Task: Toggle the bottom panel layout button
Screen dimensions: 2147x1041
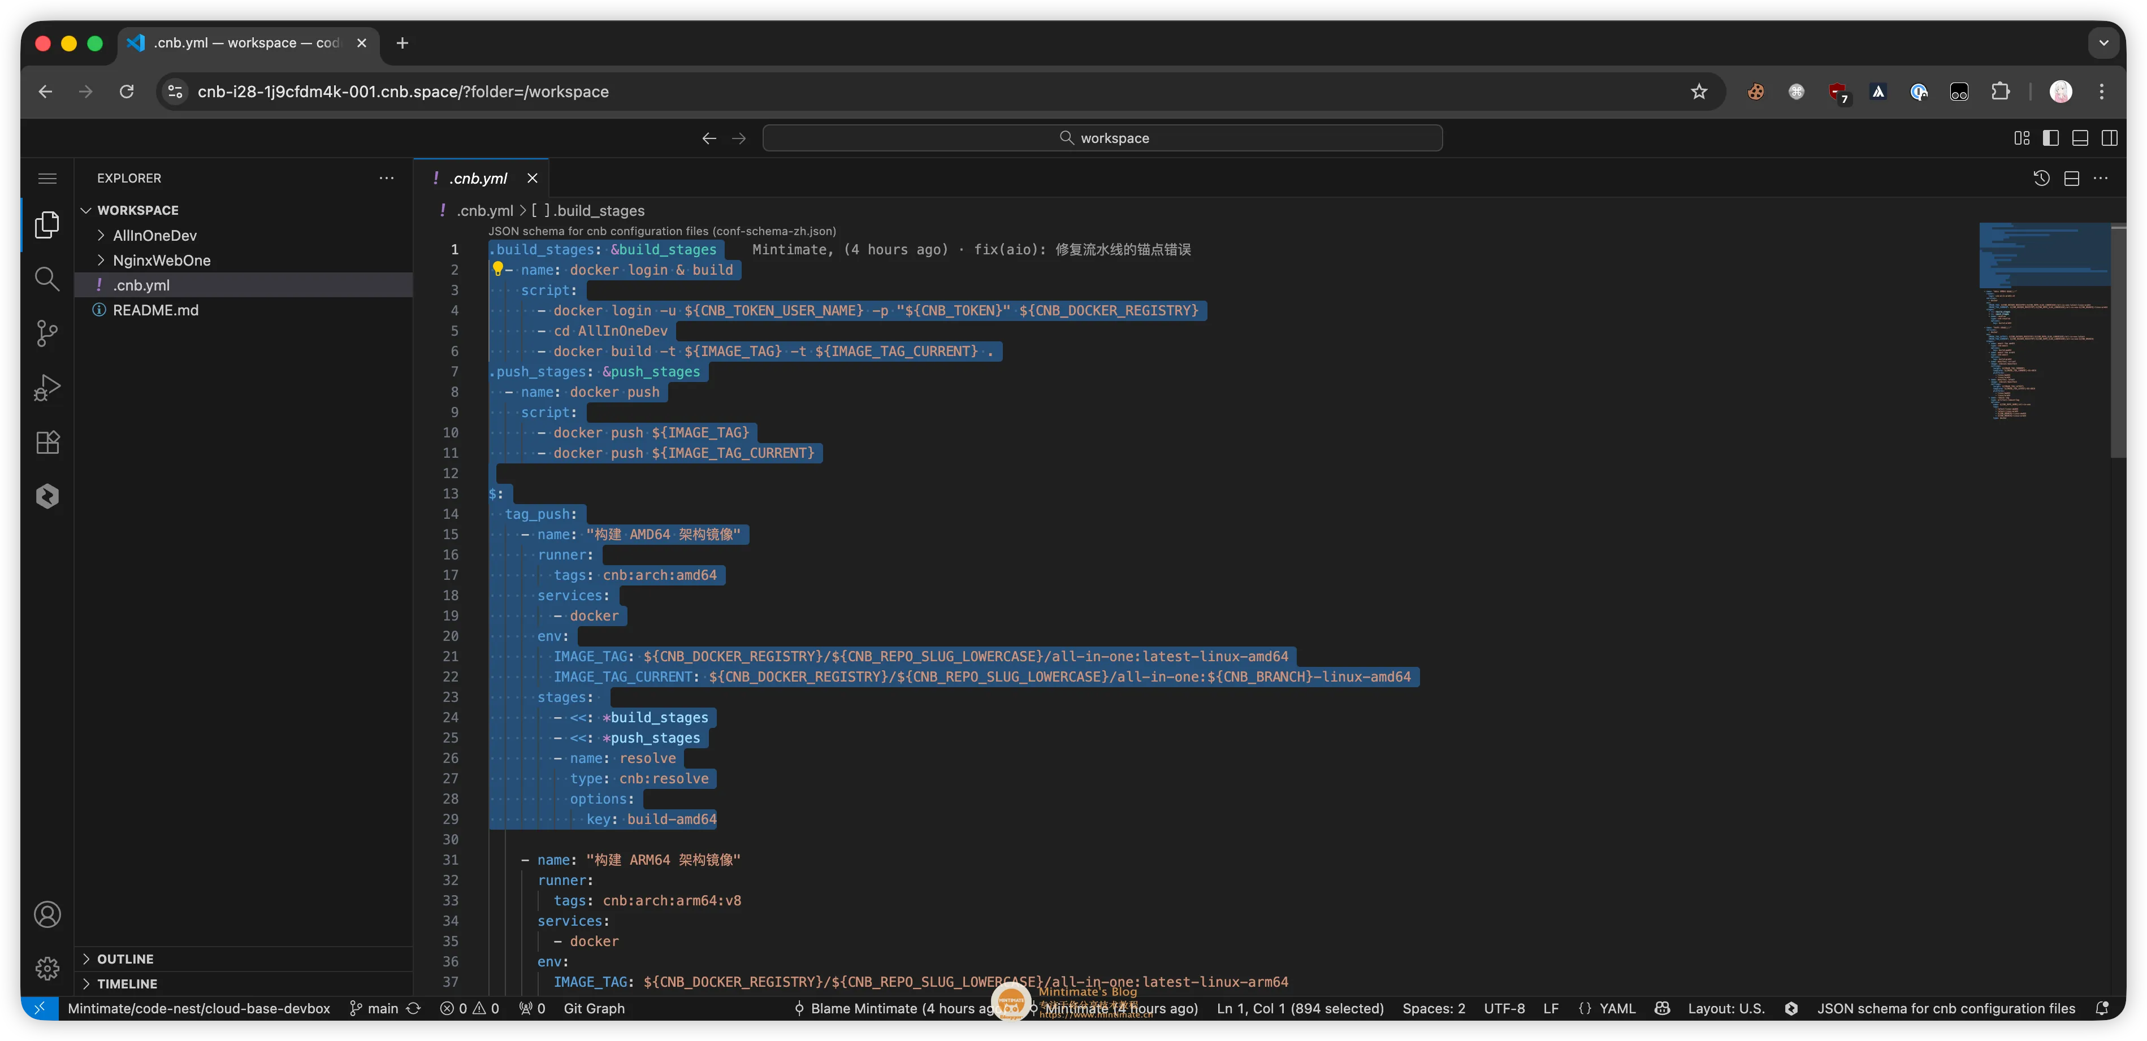Action: (x=2080, y=138)
